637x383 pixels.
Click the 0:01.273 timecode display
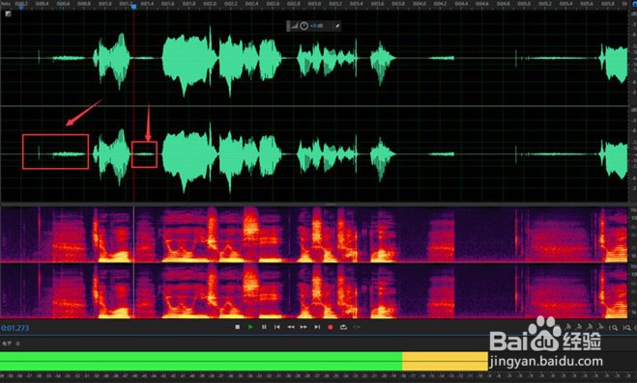click(15, 328)
